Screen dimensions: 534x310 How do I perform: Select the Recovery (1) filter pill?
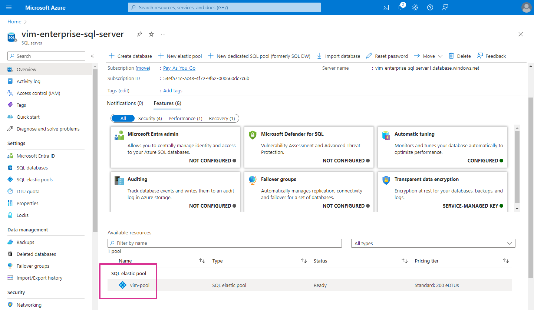[x=222, y=118]
